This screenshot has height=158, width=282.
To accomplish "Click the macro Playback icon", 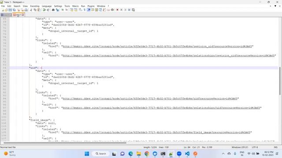I will pyautogui.click(x=125, y=10).
